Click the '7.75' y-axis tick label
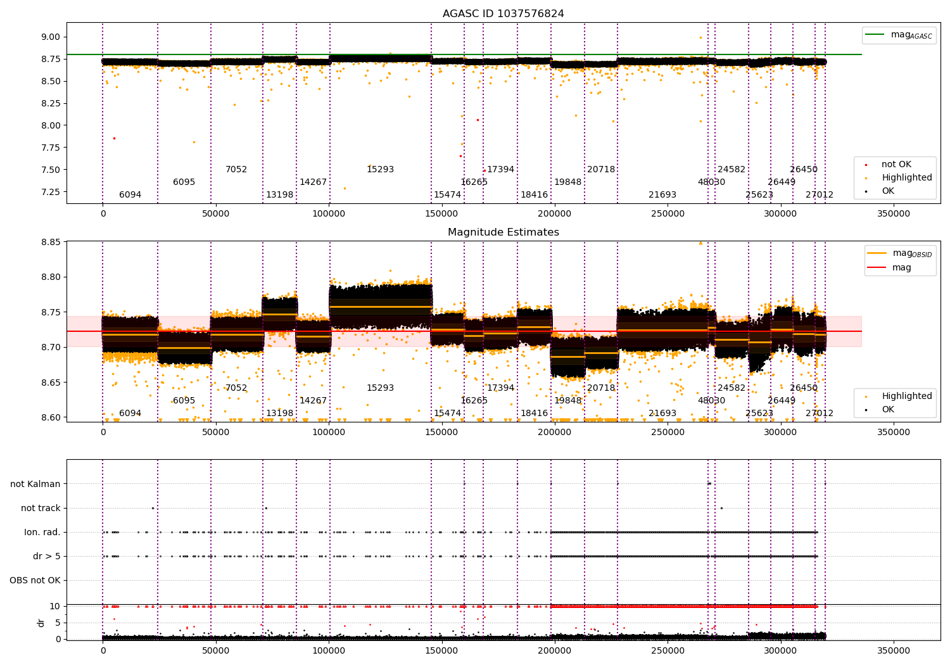 click(x=51, y=148)
